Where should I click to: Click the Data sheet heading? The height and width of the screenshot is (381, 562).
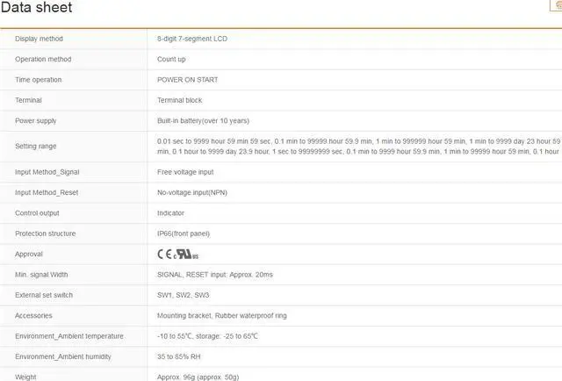37,8
